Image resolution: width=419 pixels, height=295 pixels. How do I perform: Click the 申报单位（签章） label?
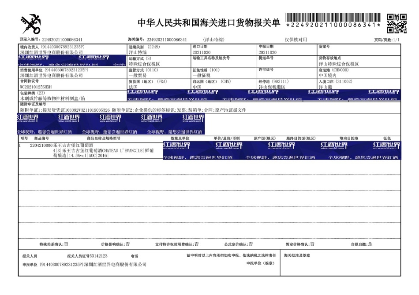(261, 263)
